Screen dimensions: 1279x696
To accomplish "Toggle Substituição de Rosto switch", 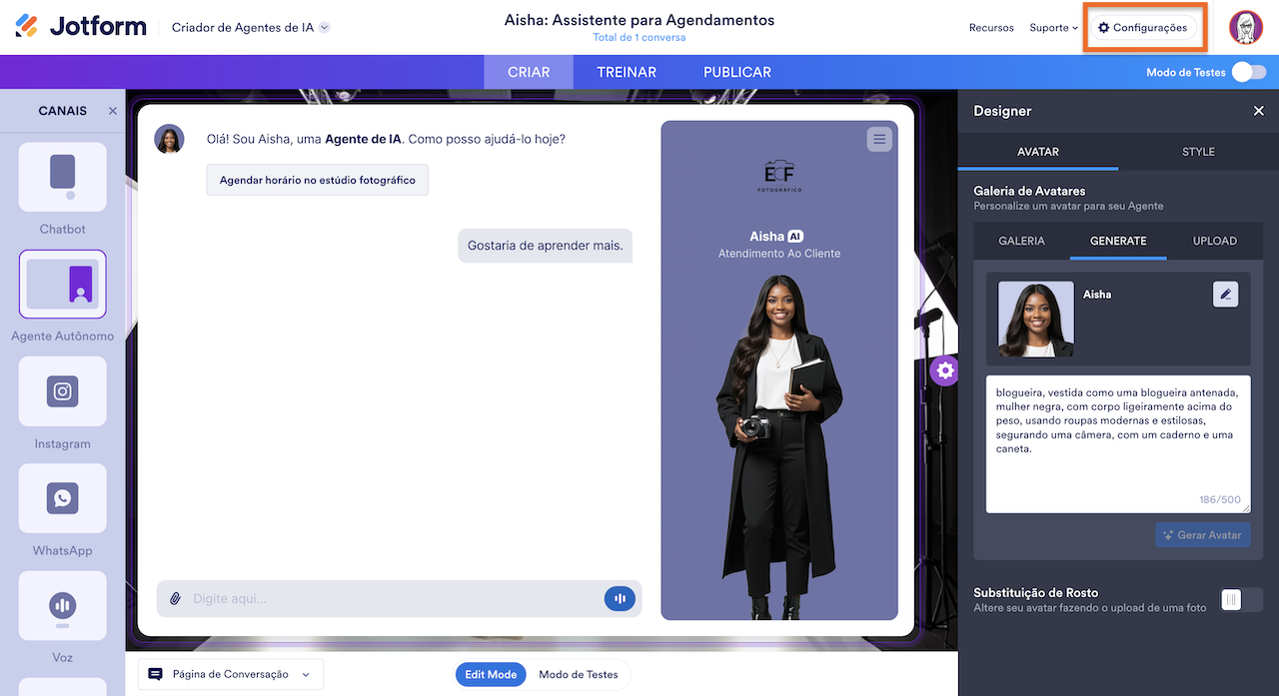I will pos(1242,599).
